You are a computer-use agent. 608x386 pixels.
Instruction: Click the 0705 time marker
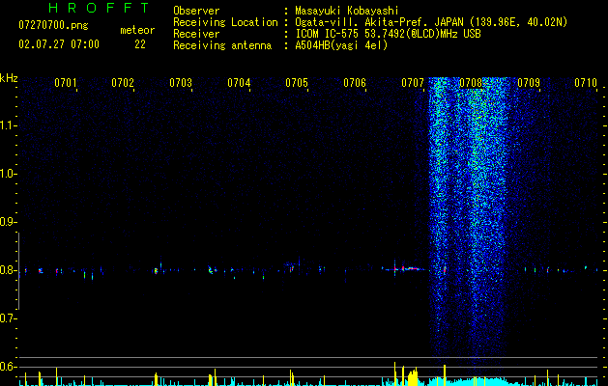[297, 83]
